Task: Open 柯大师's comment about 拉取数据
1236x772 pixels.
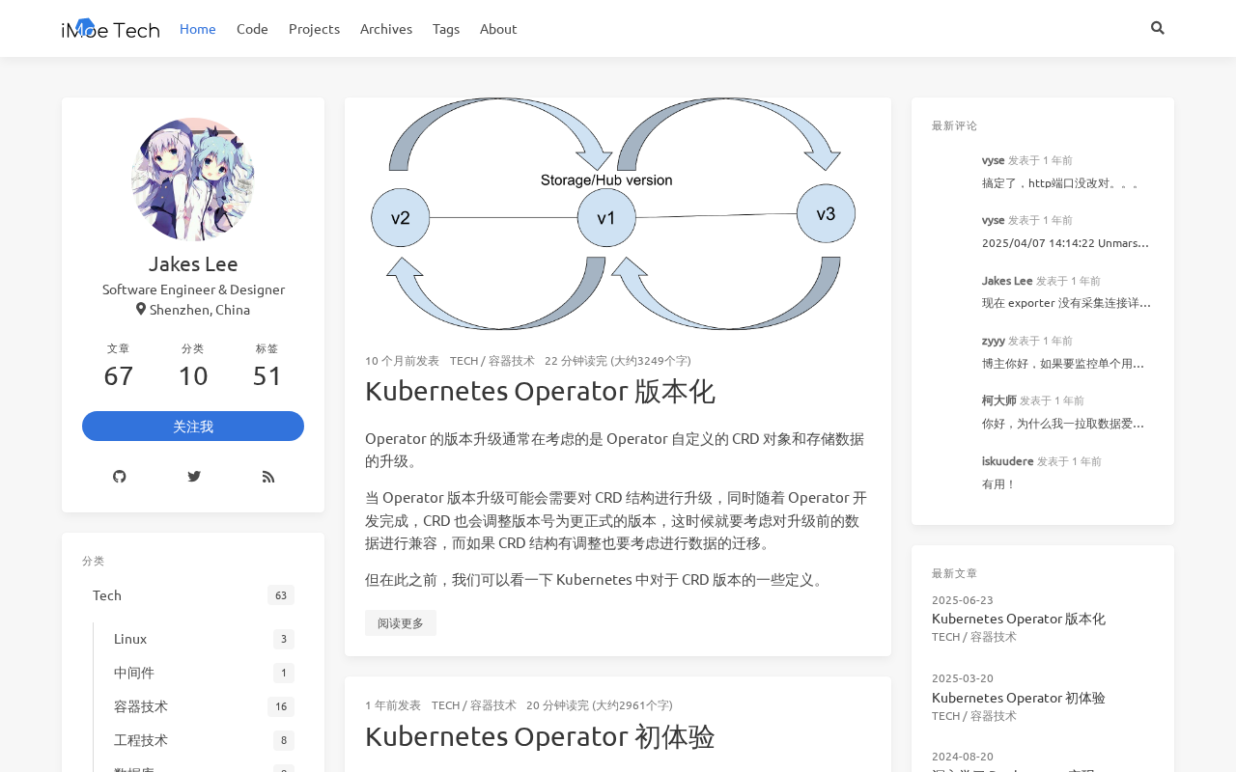Action: tap(1063, 423)
